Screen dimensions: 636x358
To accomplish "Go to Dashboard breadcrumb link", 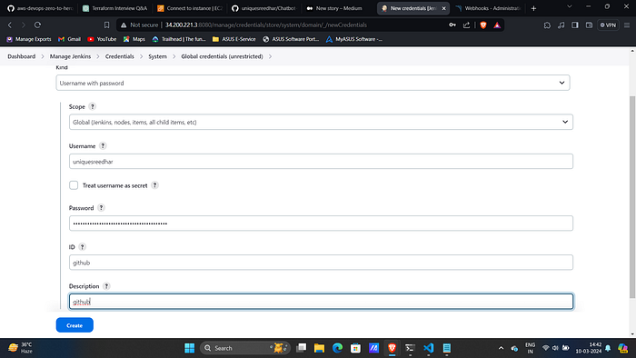I will click(22, 56).
